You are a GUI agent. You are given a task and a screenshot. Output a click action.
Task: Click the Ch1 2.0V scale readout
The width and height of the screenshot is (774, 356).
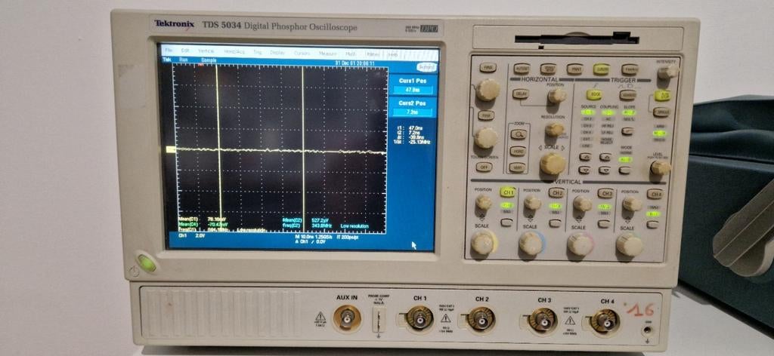191,236
